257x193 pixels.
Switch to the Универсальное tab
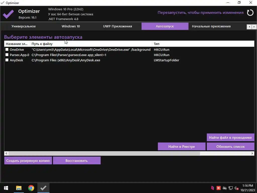pos(24,26)
